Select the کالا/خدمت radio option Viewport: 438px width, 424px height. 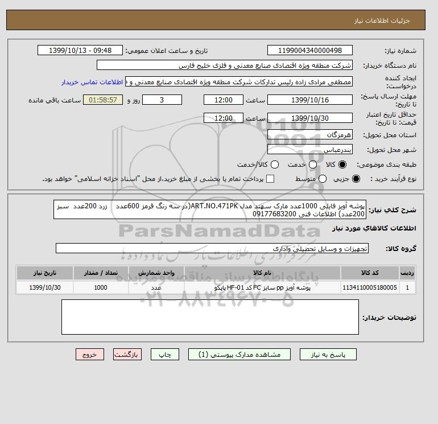[x=275, y=164]
